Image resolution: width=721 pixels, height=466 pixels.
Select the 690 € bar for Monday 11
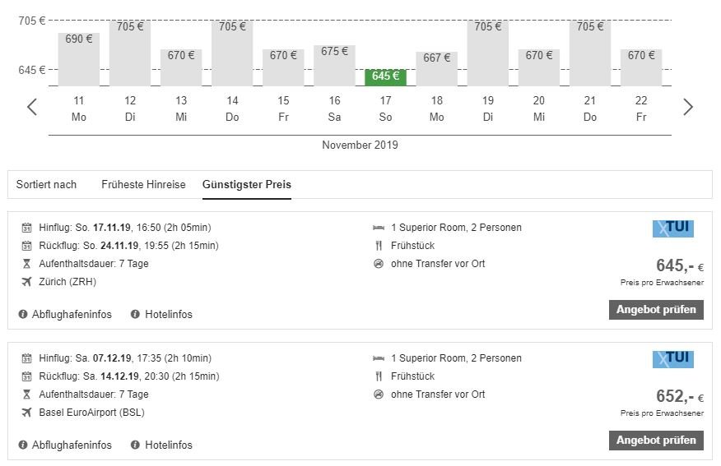pyautogui.click(x=79, y=59)
